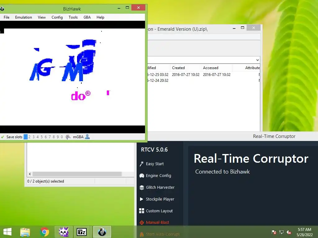Open the network tray icon
The height and width of the screenshot is (238, 318).
coord(281,232)
